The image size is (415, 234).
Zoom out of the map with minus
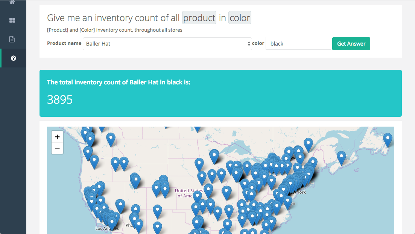pos(57,148)
